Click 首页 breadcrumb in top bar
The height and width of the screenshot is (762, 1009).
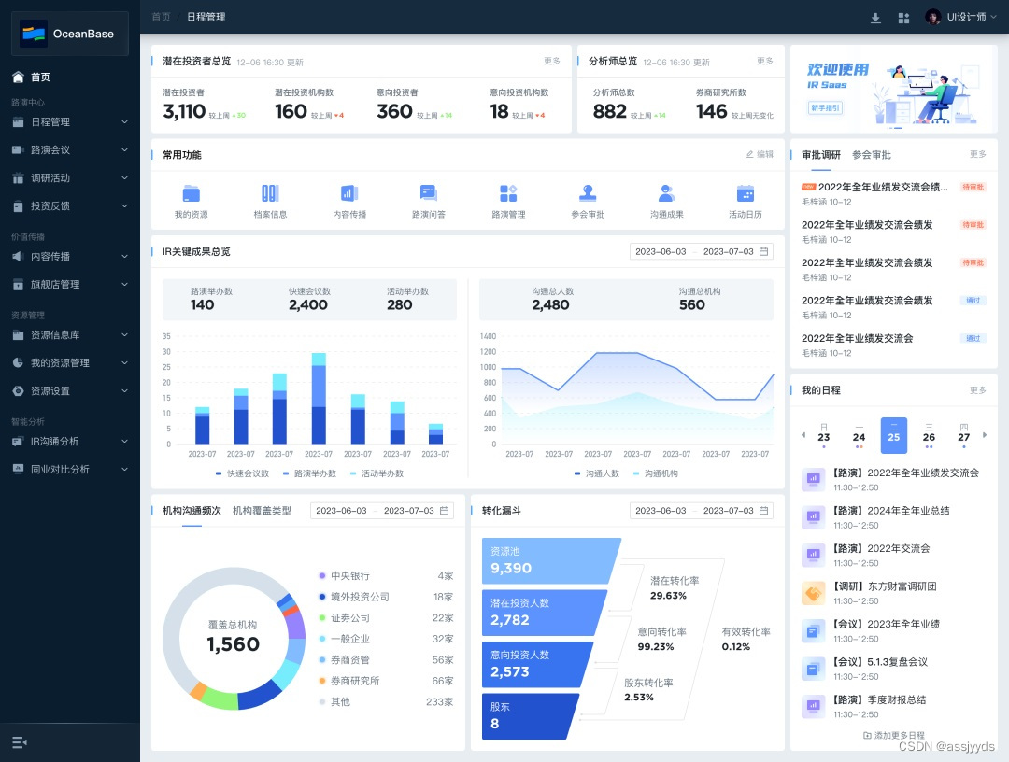(161, 18)
